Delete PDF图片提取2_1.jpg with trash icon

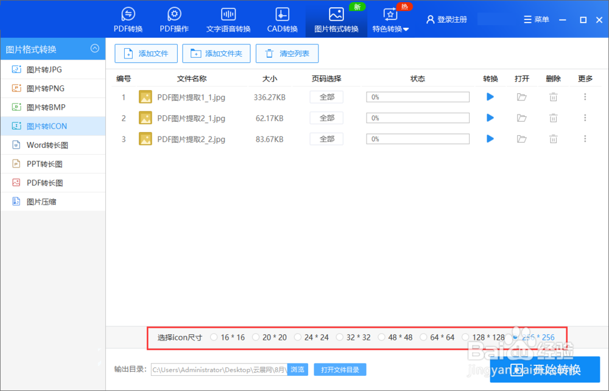click(554, 118)
